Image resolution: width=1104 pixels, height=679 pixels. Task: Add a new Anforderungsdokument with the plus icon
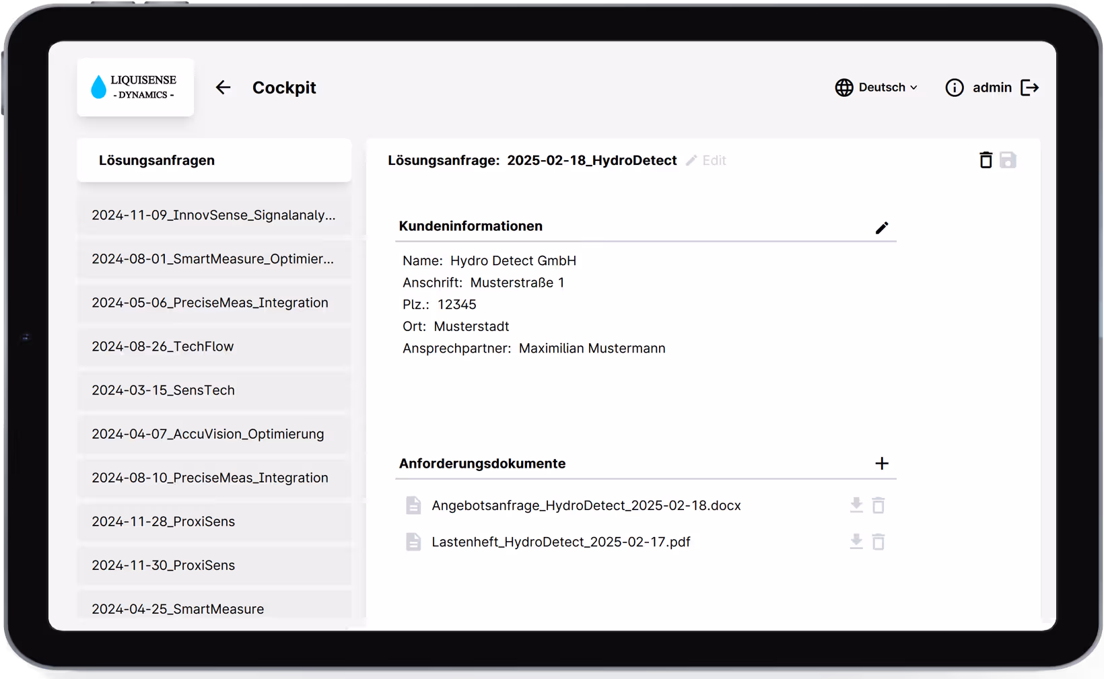click(x=883, y=464)
